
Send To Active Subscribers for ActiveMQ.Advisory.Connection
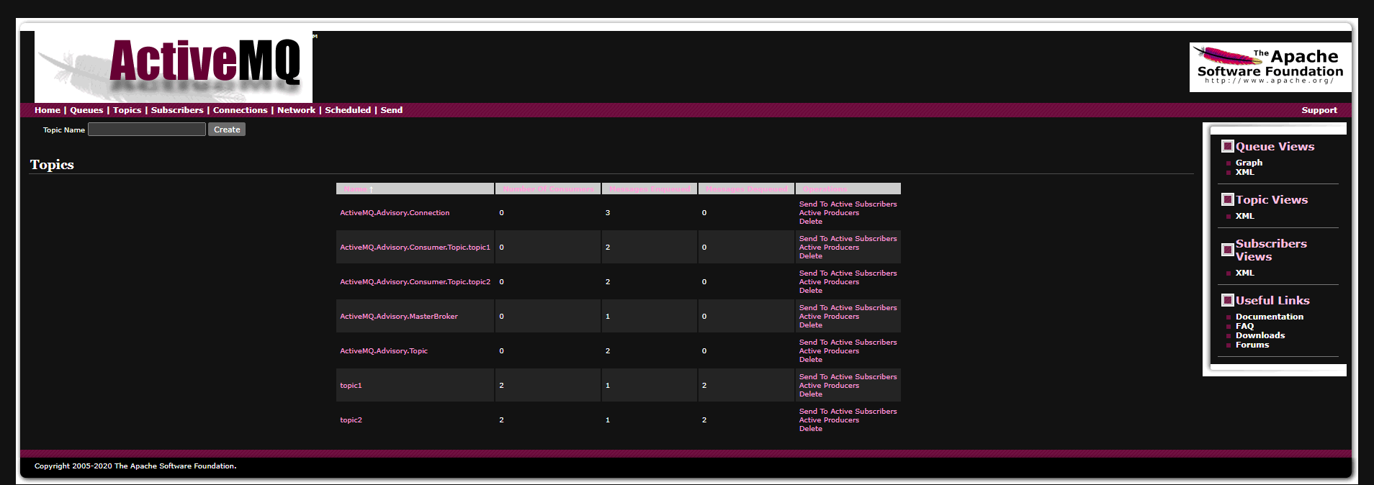point(848,204)
